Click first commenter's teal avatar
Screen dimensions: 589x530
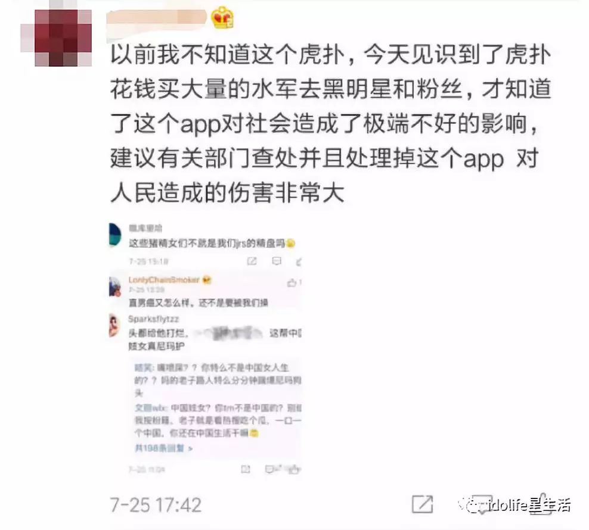tap(115, 235)
